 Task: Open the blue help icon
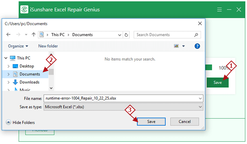coord(197,46)
